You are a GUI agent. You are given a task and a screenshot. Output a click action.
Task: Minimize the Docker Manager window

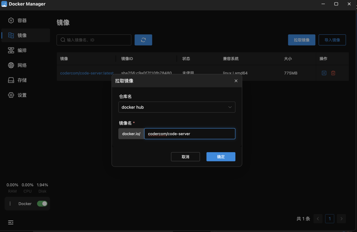(323, 4)
